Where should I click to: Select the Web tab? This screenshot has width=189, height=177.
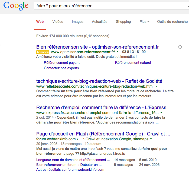click(x=40, y=22)
